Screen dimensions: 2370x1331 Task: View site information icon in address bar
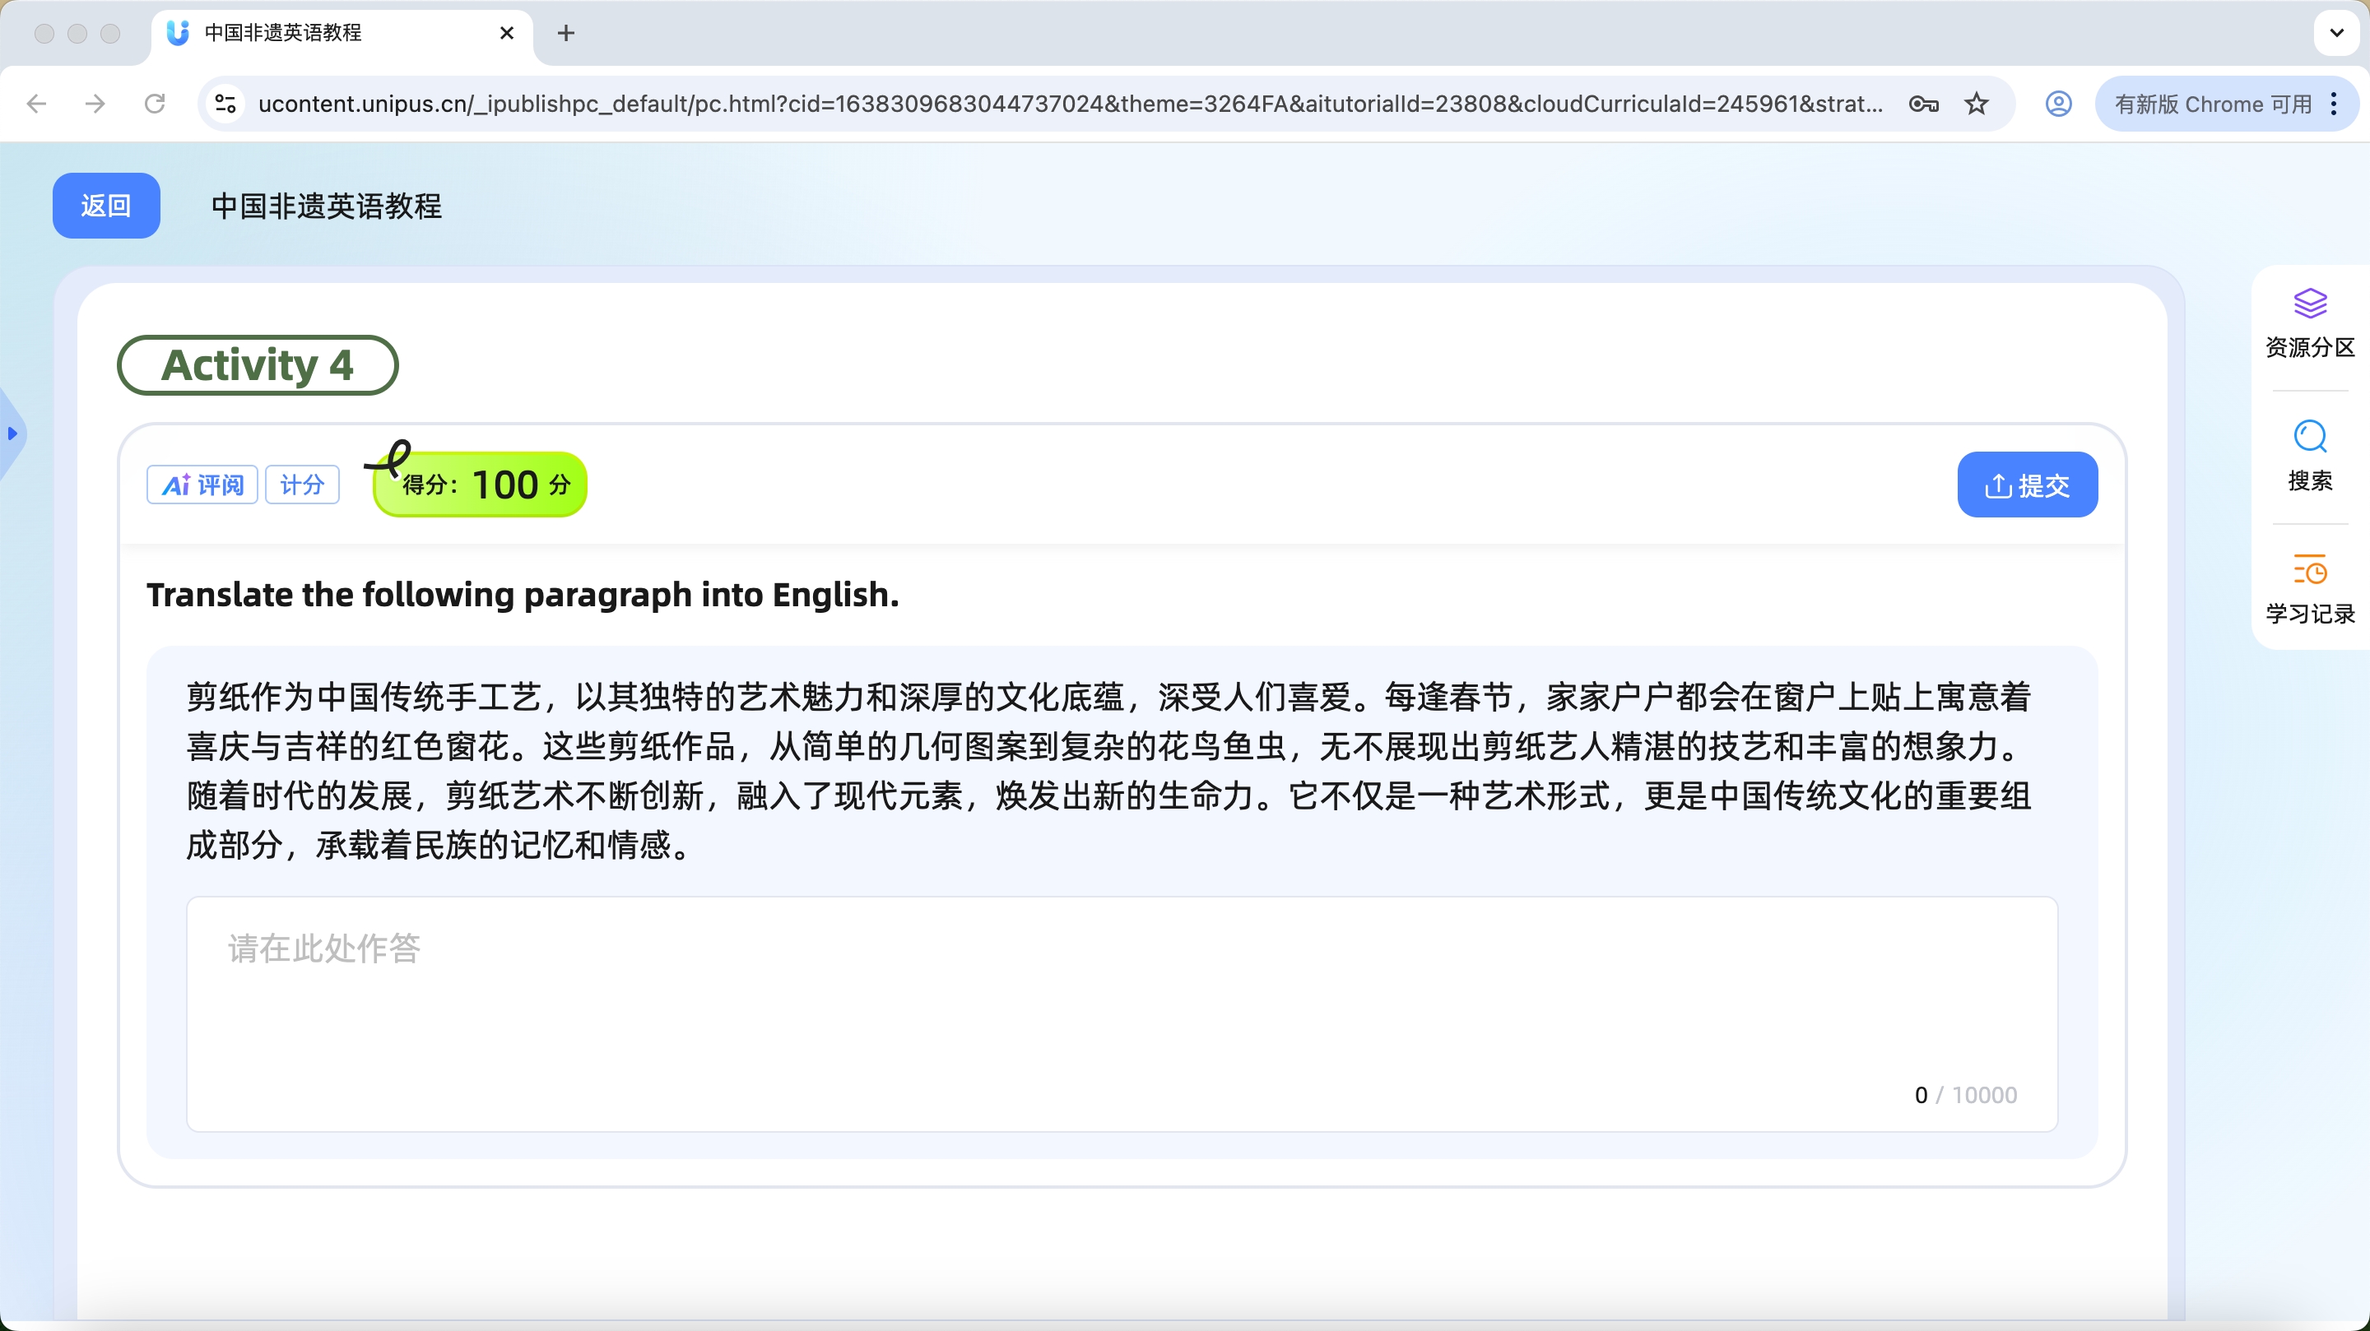[225, 104]
